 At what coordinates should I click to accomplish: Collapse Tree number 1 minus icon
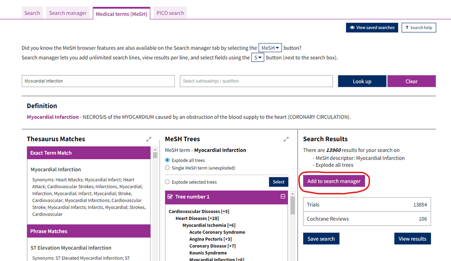click(x=283, y=196)
